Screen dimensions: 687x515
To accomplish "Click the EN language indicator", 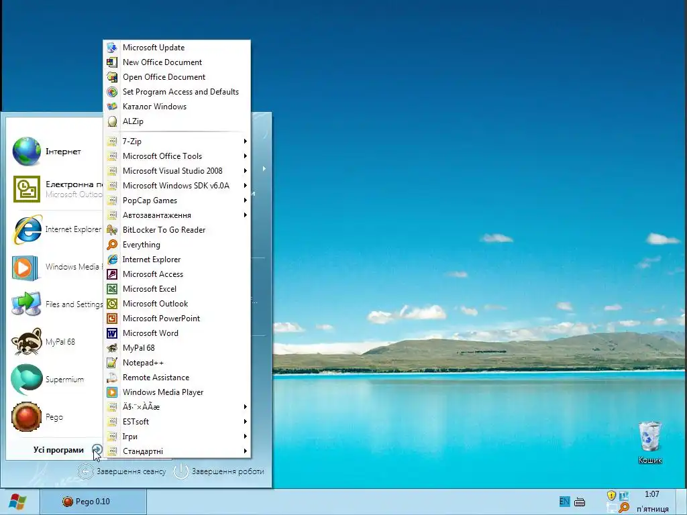I will click(x=564, y=502).
